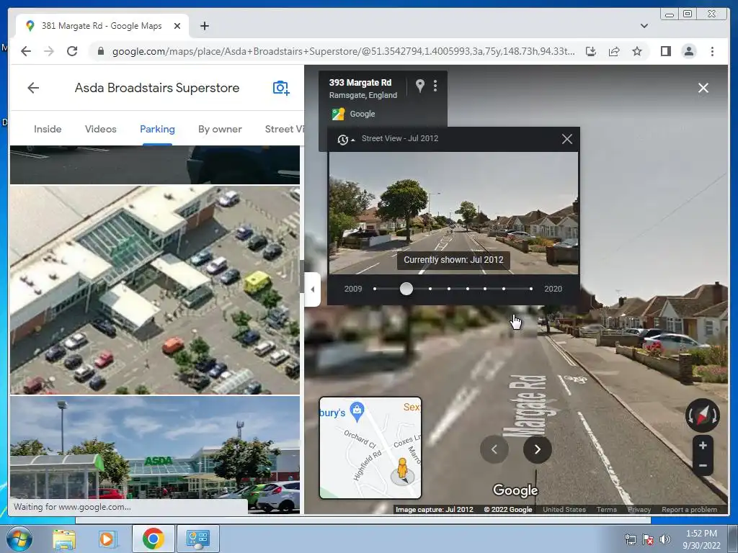Move to the next Street View position
The image size is (738, 553).
[537, 449]
